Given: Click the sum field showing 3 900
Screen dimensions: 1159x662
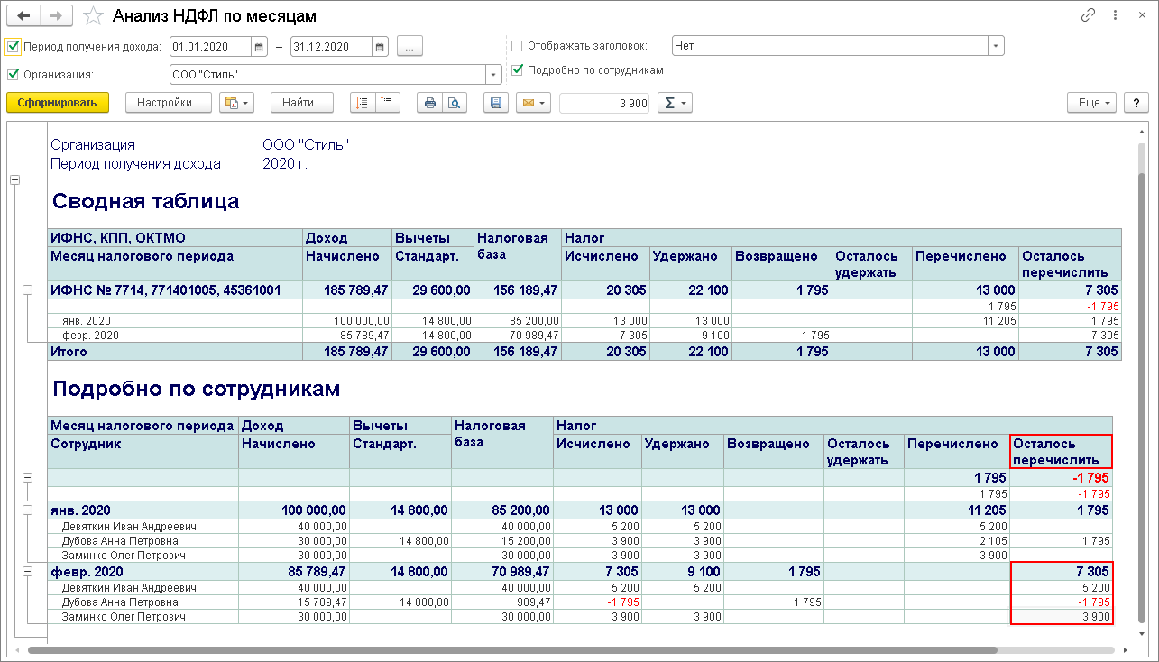Looking at the screenshot, I should (x=604, y=103).
